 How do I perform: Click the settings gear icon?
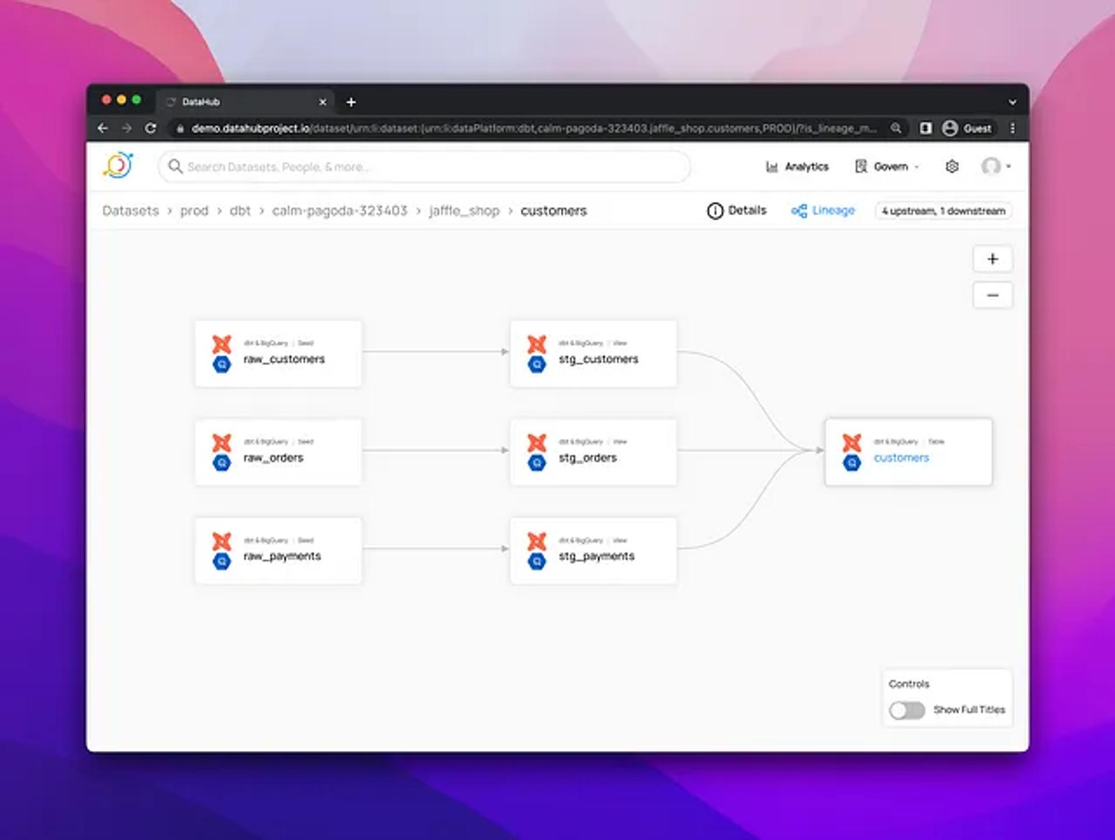(951, 167)
